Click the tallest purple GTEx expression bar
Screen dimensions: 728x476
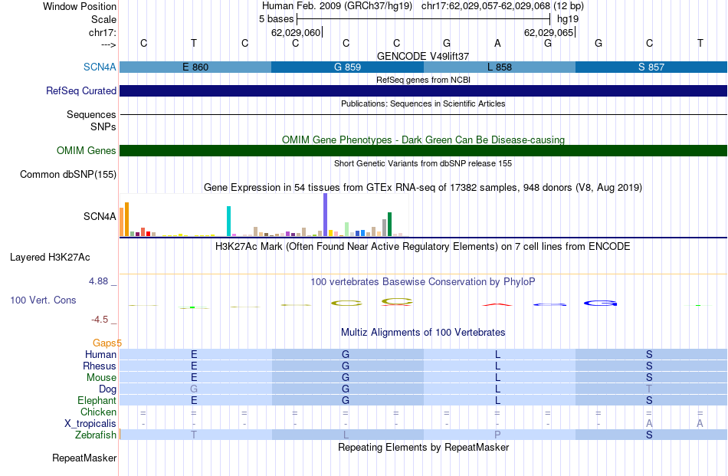click(326, 215)
